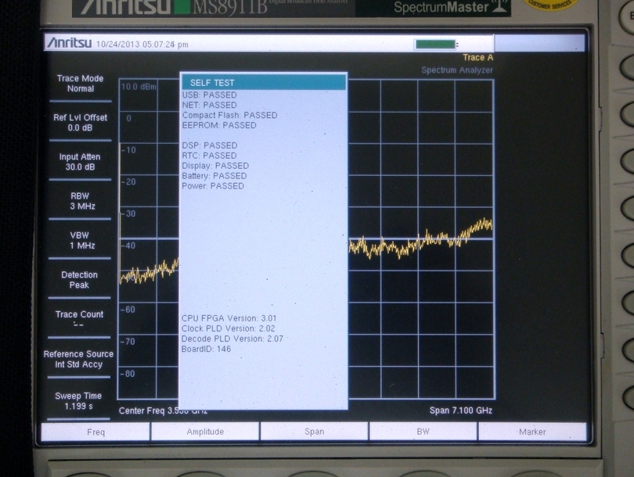The height and width of the screenshot is (477, 634).
Task: Click the EEPROM: PASSED result
Action: (219, 125)
